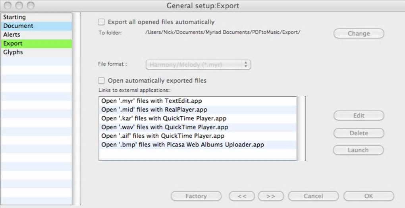Open the Alerts settings section
Viewport: 405px width, 208px height.
pos(12,35)
